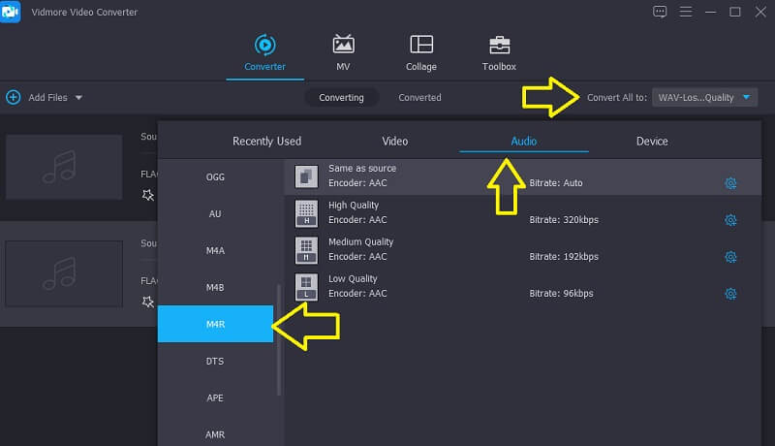The height and width of the screenshot is (446, 775).
Task: Select M4R in the format list
Action: [x=215, y=324]
